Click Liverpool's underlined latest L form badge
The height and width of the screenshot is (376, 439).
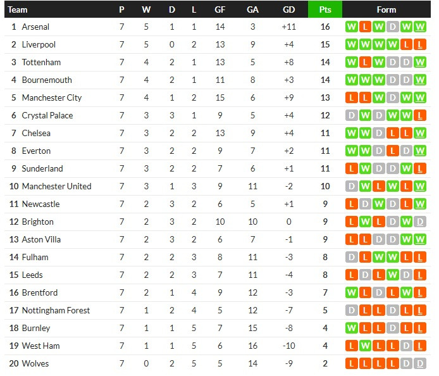(x=421, y=45)
